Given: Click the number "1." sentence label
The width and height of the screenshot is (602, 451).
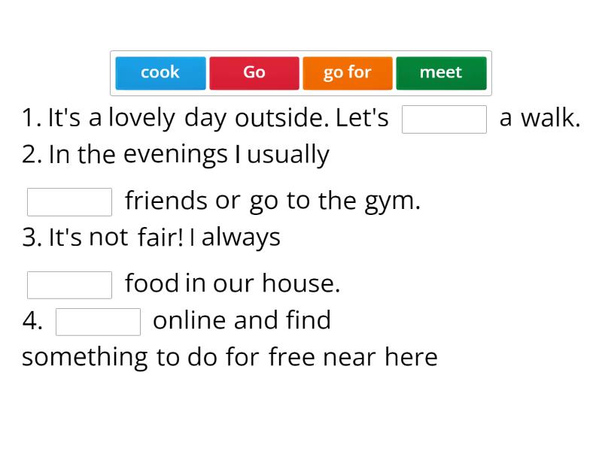Looking at the screenshot, I should (x=31, y=118).
